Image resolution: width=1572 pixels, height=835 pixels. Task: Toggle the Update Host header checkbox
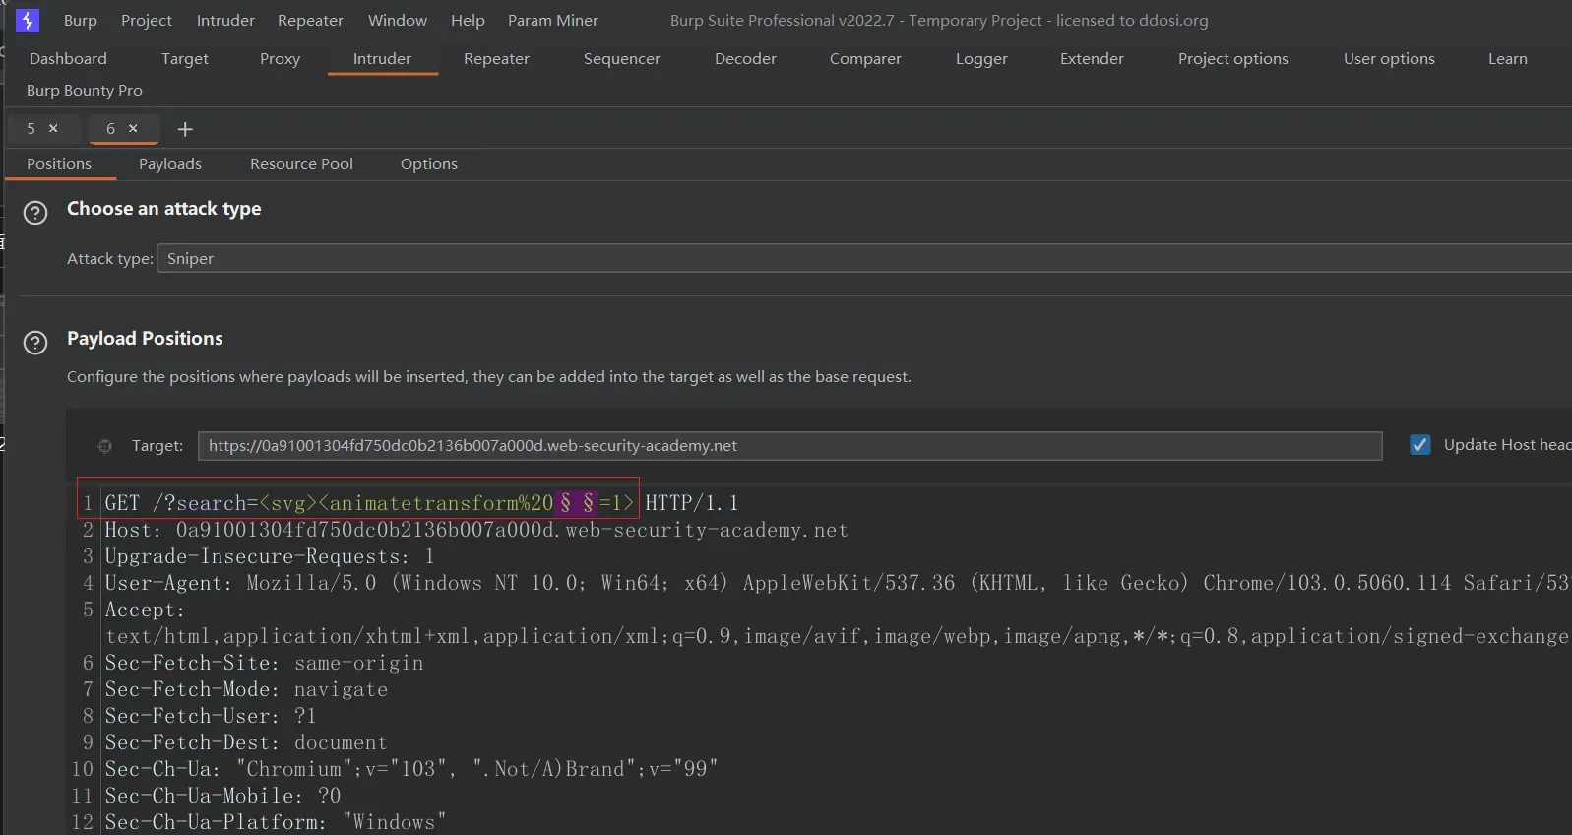pyautogui.click(x=1420, y=445)
